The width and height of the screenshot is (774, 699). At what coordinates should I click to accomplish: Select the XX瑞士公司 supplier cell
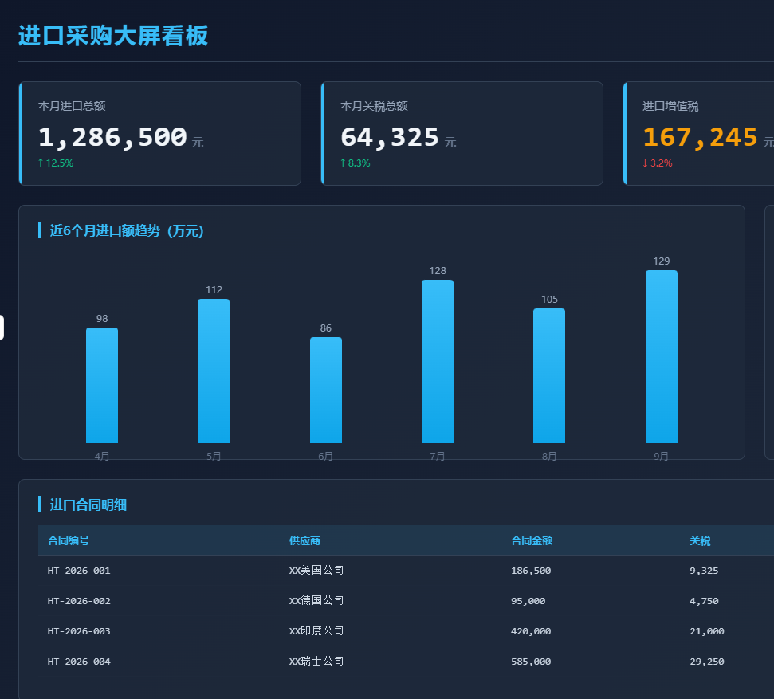coord(316,662)
